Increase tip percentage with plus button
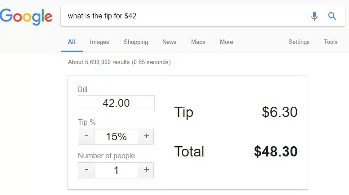 [x=146, y=137]
